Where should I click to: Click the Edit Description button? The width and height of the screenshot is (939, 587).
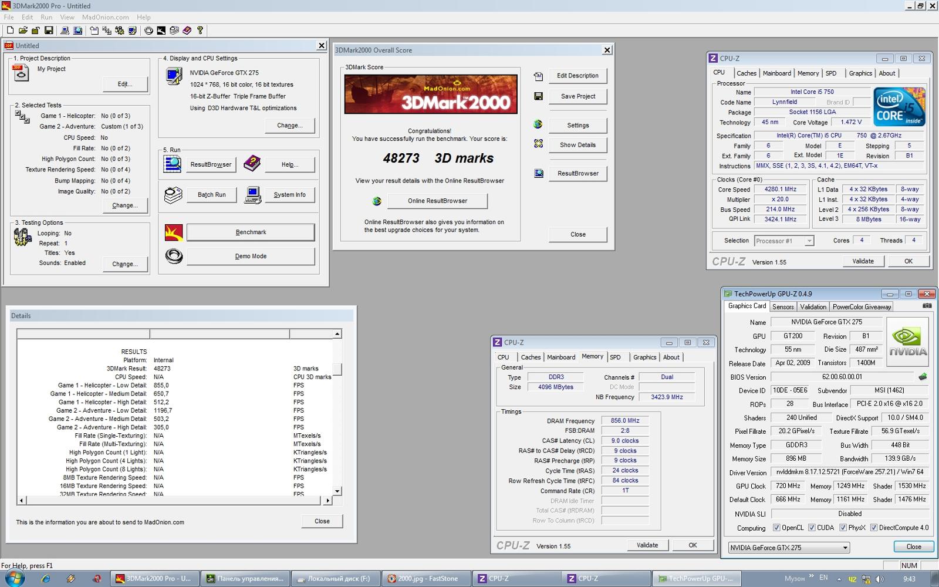pos(577,76)
